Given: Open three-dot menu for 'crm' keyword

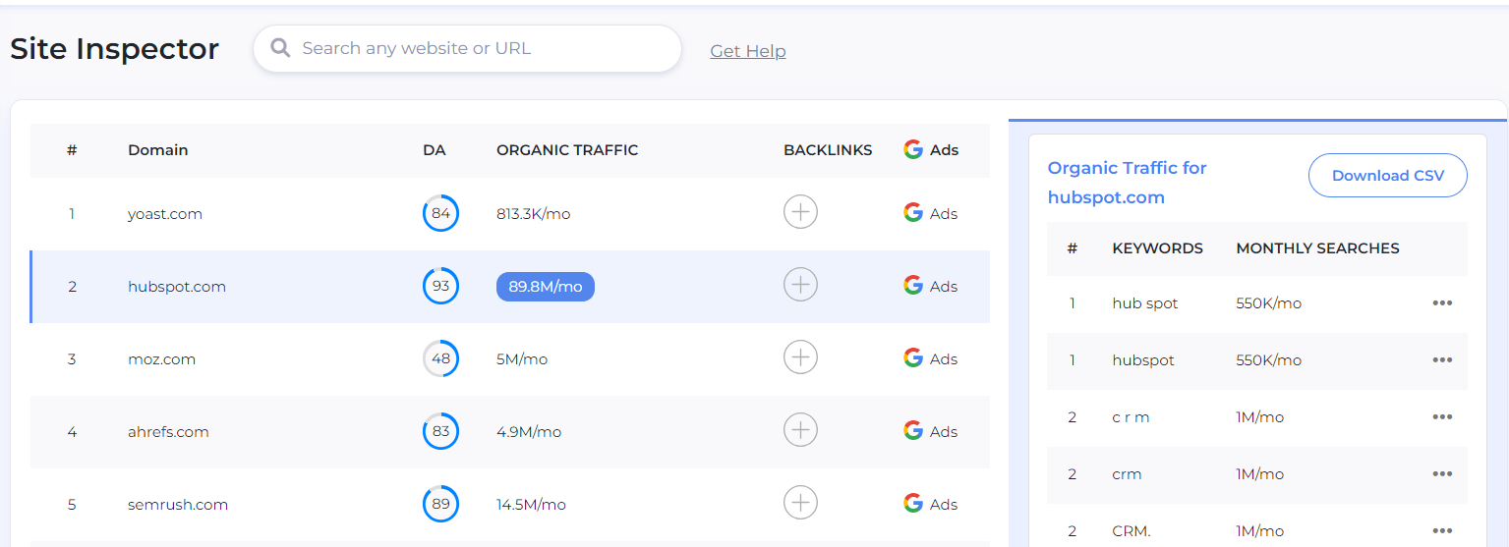Looking at the screenshot, I should click(1442, 474).
